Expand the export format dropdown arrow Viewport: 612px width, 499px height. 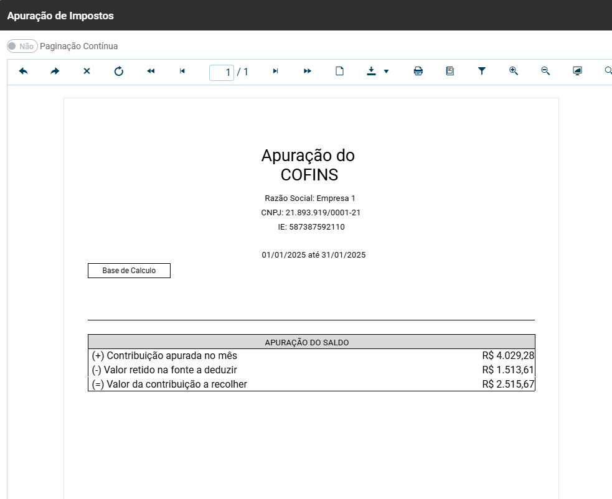coord(387,72)
